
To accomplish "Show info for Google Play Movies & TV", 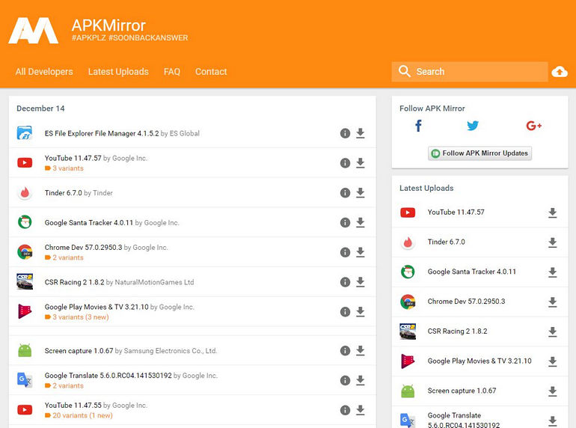I will (345, 311).
